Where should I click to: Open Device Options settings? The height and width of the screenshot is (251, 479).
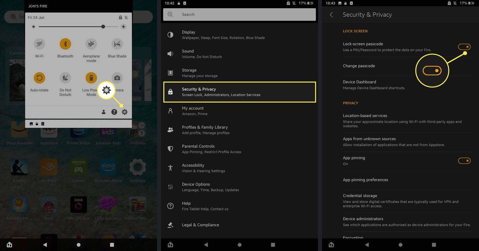point(240,187)
